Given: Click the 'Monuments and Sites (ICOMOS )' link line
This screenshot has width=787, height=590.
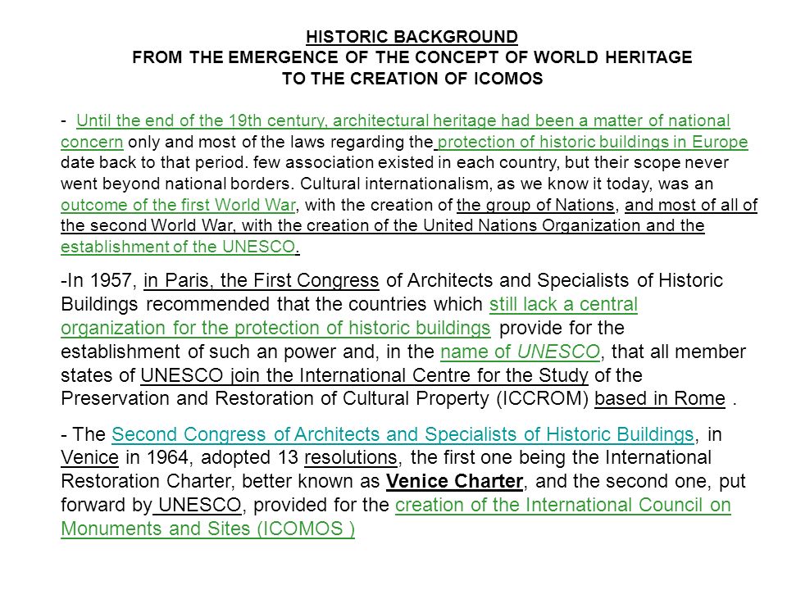Looking at the screenshot, I should (x=207, y=529).
